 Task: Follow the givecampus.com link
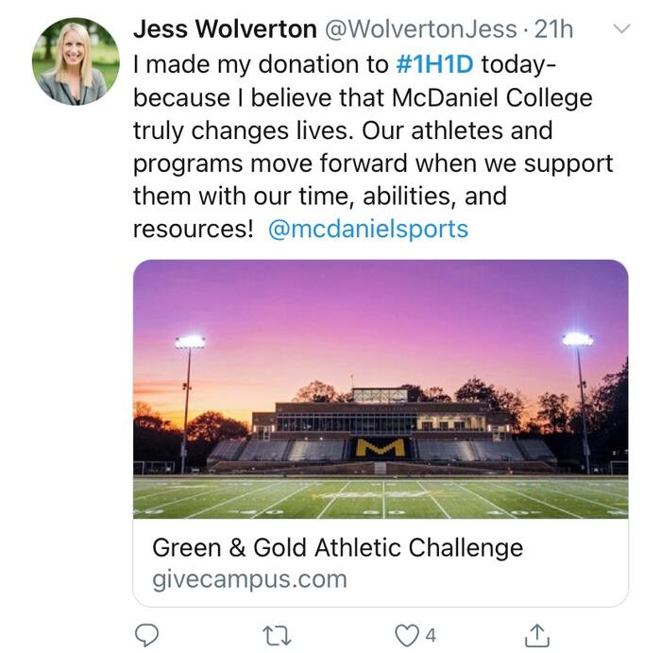[x=249, y=578]
